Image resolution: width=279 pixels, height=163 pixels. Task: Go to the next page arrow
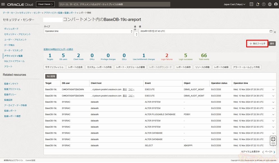[x=274, y=152]
